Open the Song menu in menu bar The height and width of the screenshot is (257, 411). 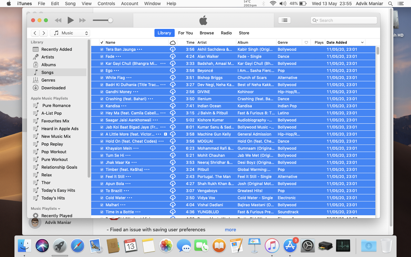pos(70,4)
